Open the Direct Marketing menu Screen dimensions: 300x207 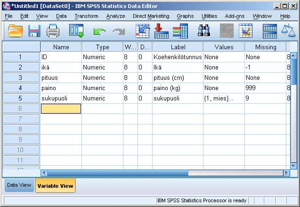click(151, 16)
